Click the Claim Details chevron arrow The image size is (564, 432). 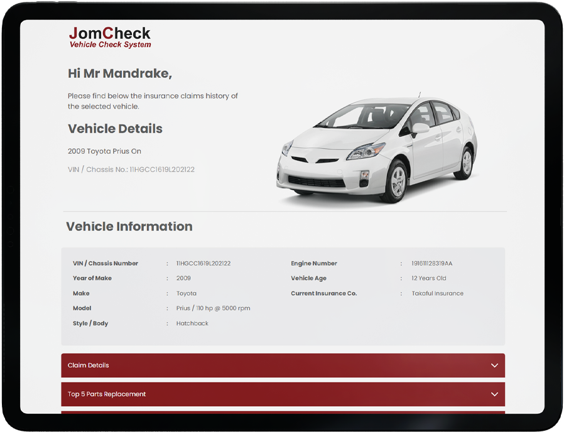click(494, 365)
